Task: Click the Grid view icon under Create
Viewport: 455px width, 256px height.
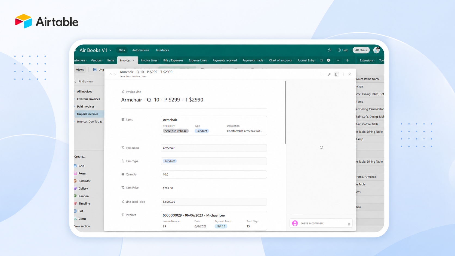Action: coord(75,166)
